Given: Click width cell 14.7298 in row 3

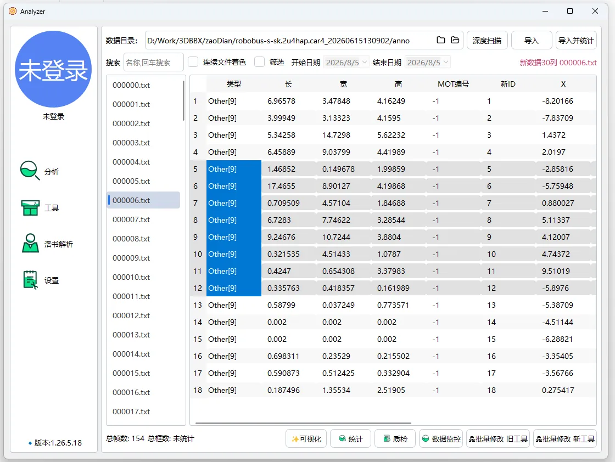Looking at the screenshot, I should tap(344, 135).
